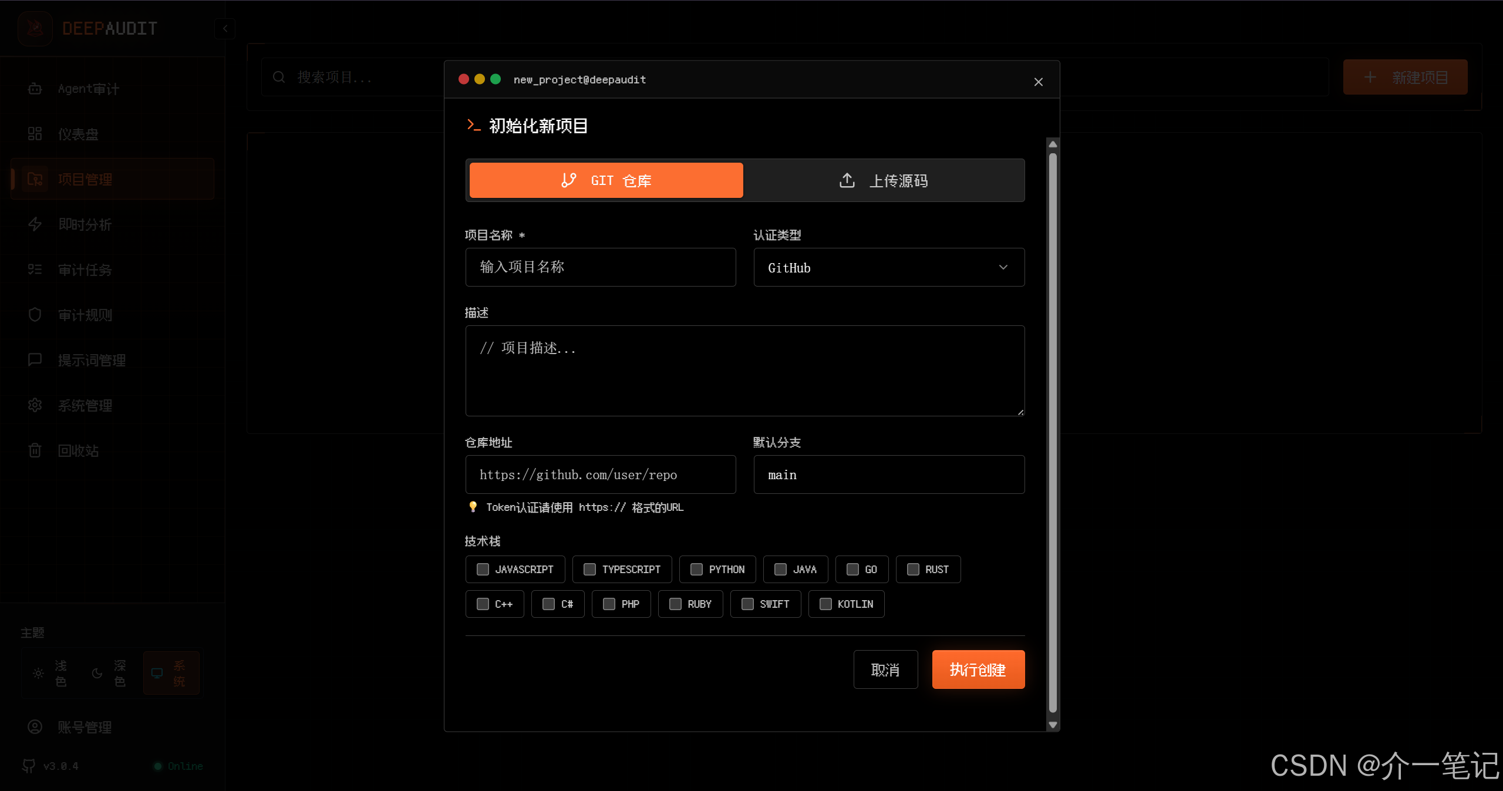This screenshot has width=1503, height=791.
Task: Click the upload icon beside 上传源码
Action: (847, 180)
